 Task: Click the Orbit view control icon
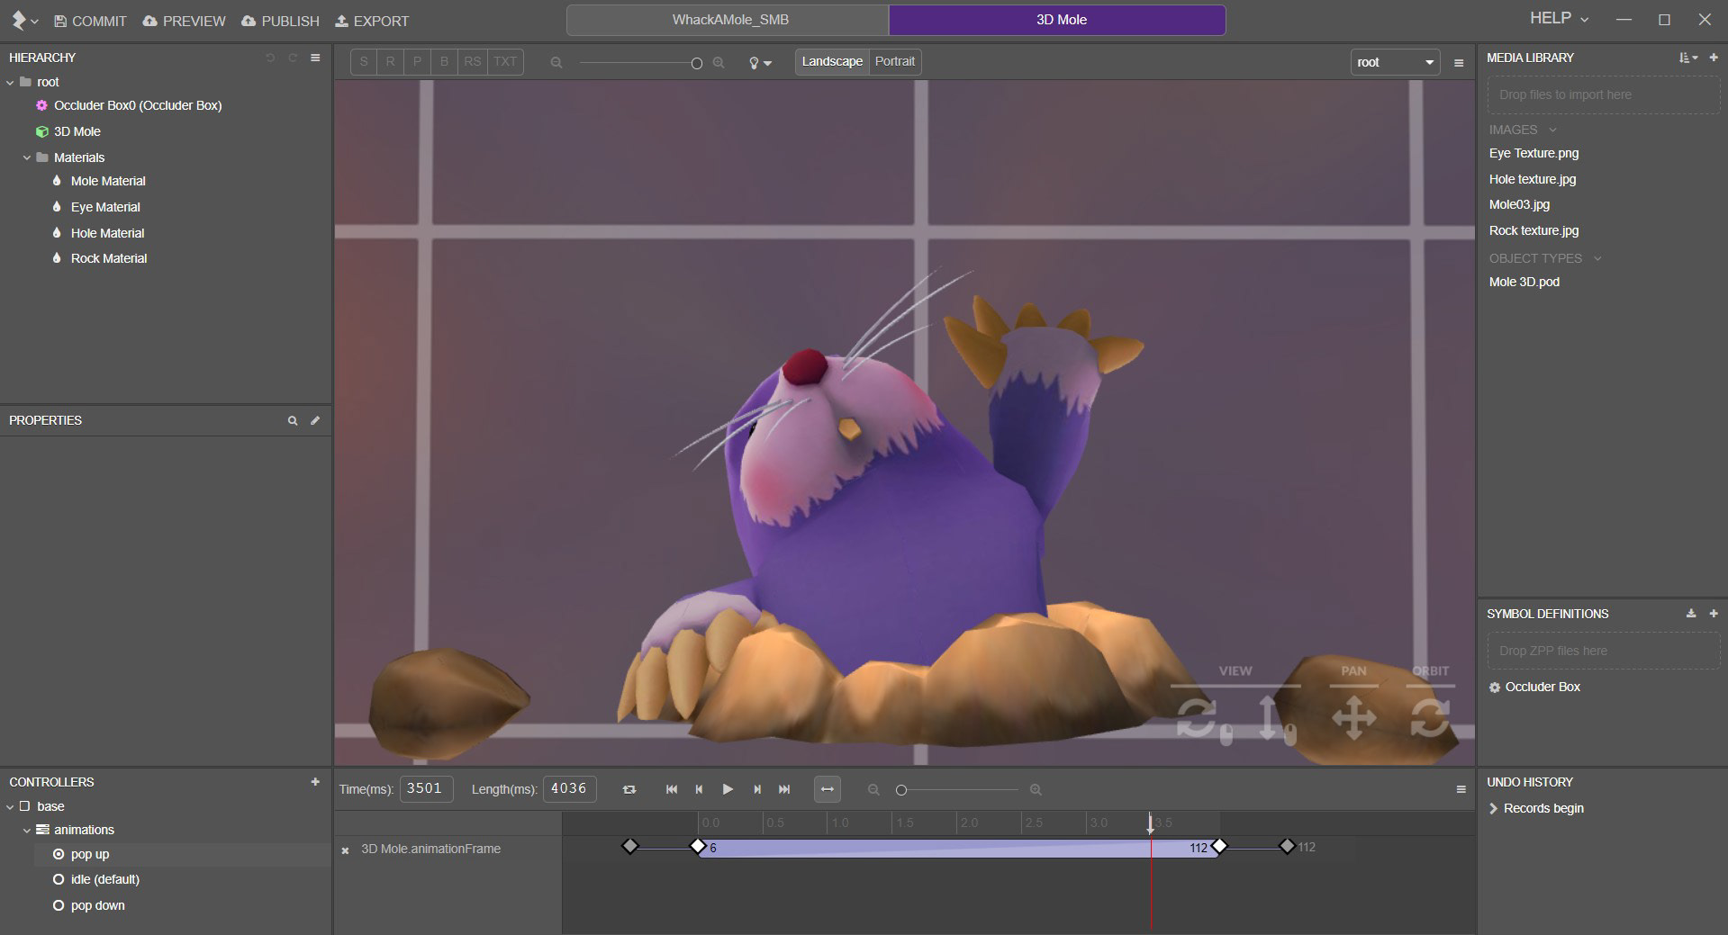pos(1430,718)
